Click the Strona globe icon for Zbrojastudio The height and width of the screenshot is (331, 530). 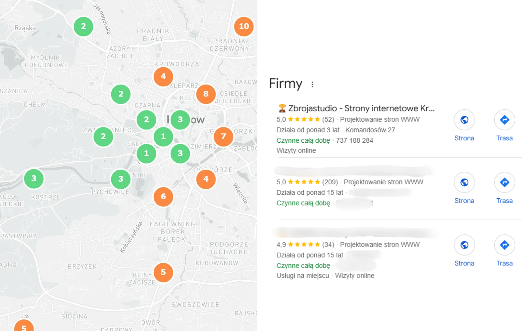pyautogui.click(x=464, y=120)
